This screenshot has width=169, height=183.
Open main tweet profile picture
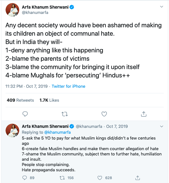[13, 10]
